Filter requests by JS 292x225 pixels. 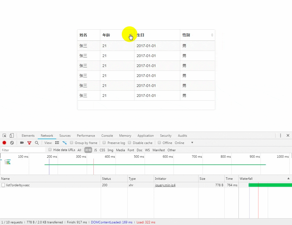click(95, 150)
